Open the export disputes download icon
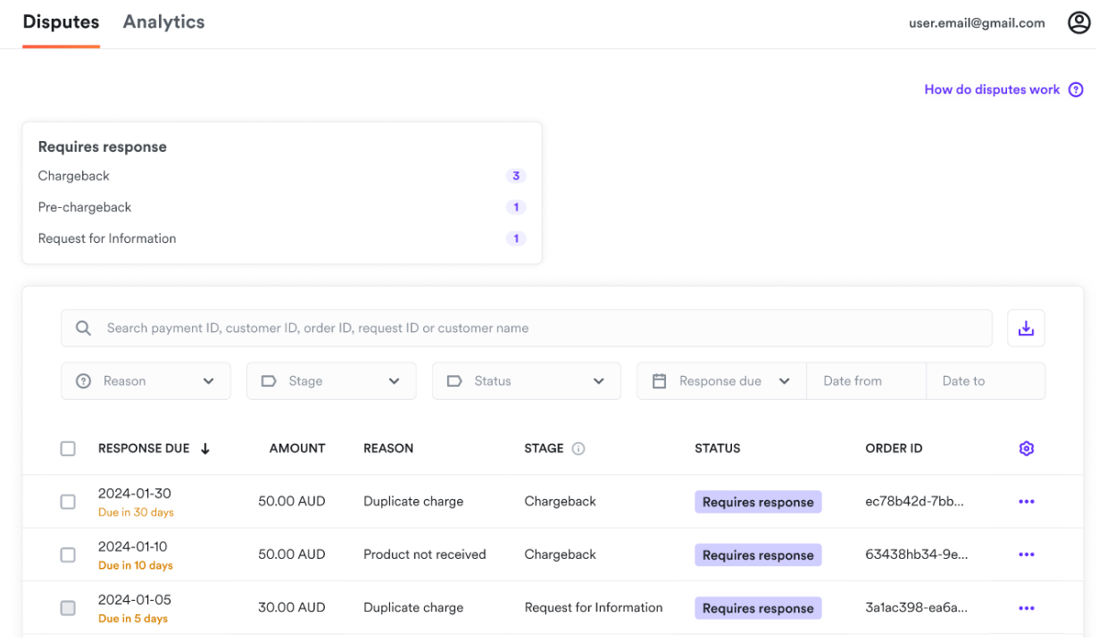Screen dimensions: 1107x642 1026,328
